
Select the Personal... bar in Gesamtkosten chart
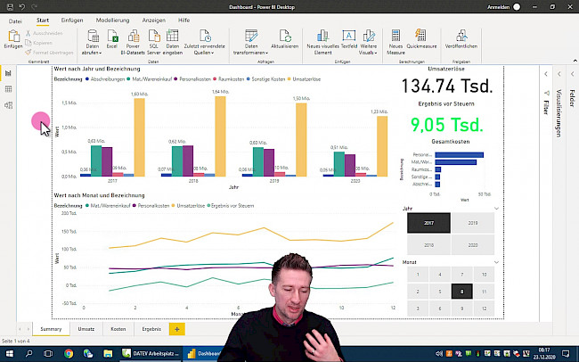coord(459,155)
